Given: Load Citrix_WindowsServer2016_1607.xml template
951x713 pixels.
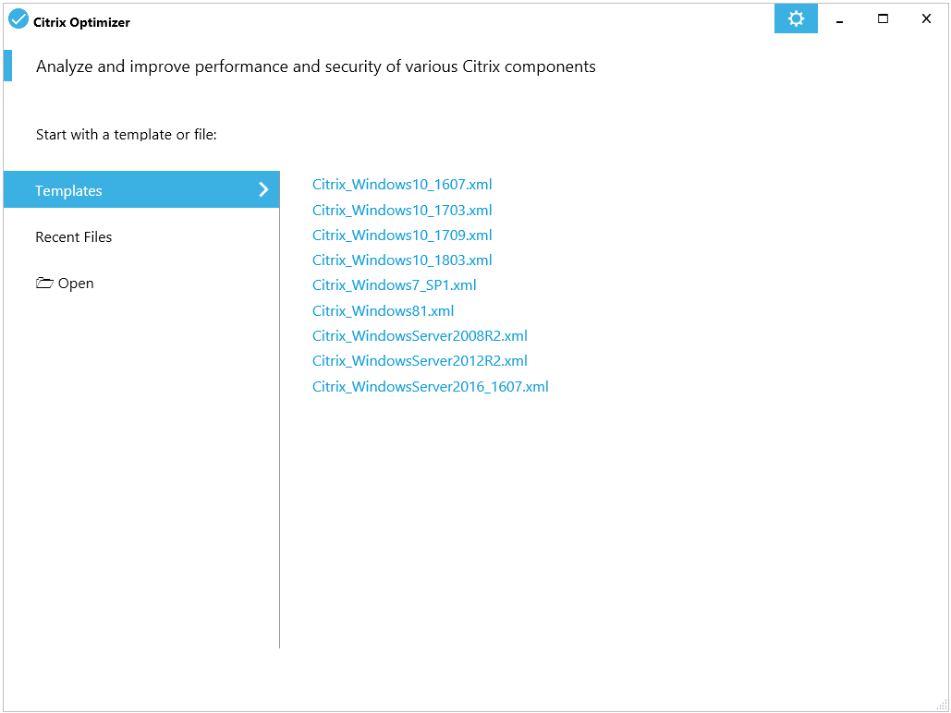Looking at the screenshot, I should pyautogui.click(x=431, y=387).
